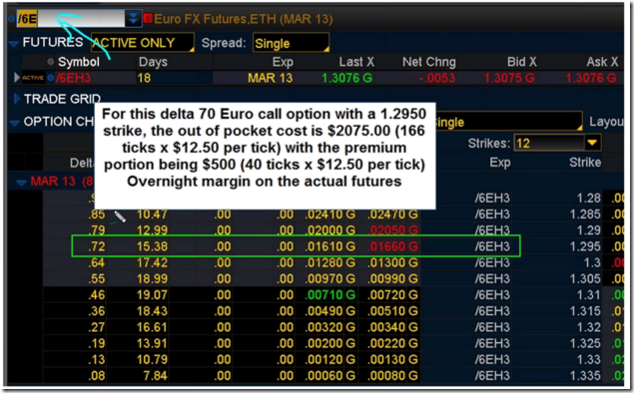Open the Strikes 12 dropdown
The height and width of the screenshot is (393, 634).
click(557, 143)
